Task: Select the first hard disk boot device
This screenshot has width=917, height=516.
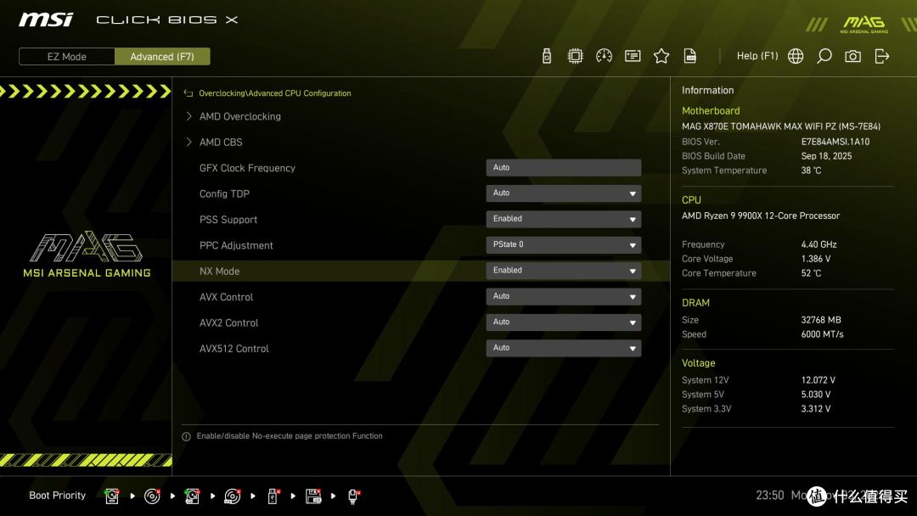Action: (x=112, y=496)
